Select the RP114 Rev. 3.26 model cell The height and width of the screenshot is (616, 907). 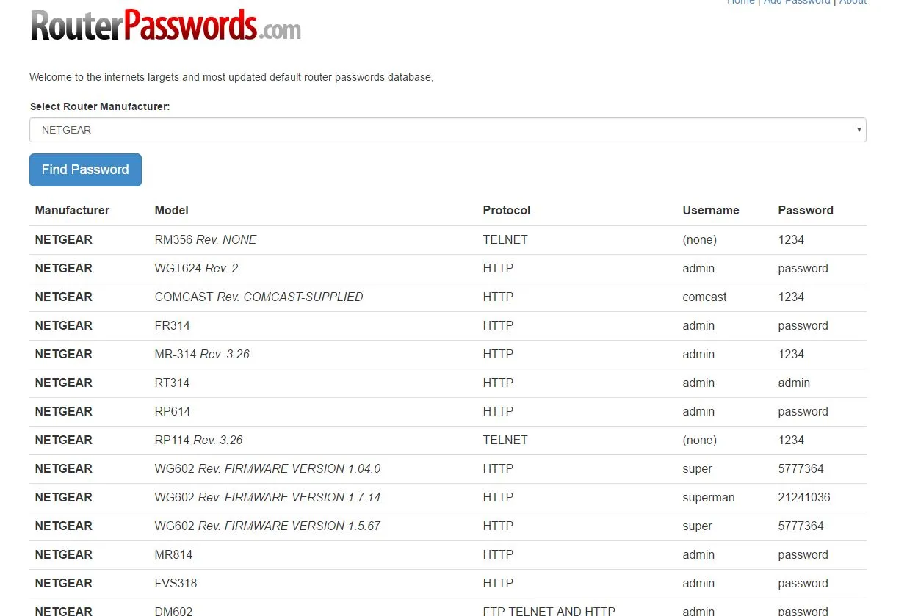pyautogui.click(x=198, y=440)
